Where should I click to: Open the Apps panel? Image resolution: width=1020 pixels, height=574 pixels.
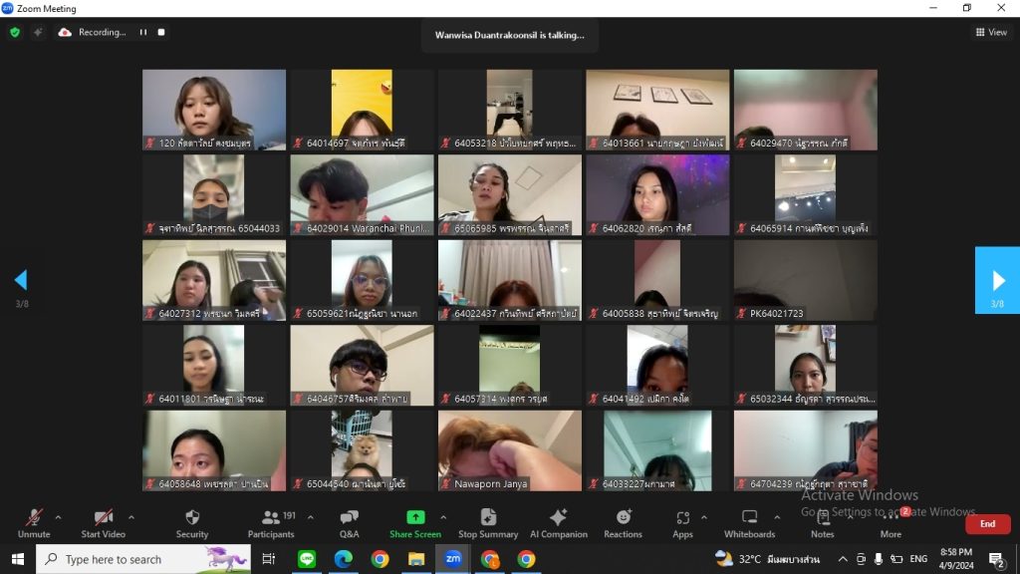click(682, 524)
